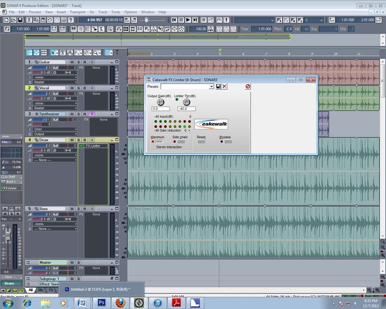Open Zoom tool options dropdown arrow
Viewport: 386px width, 309px height.
pyautogui.click(x=99, y=53)
